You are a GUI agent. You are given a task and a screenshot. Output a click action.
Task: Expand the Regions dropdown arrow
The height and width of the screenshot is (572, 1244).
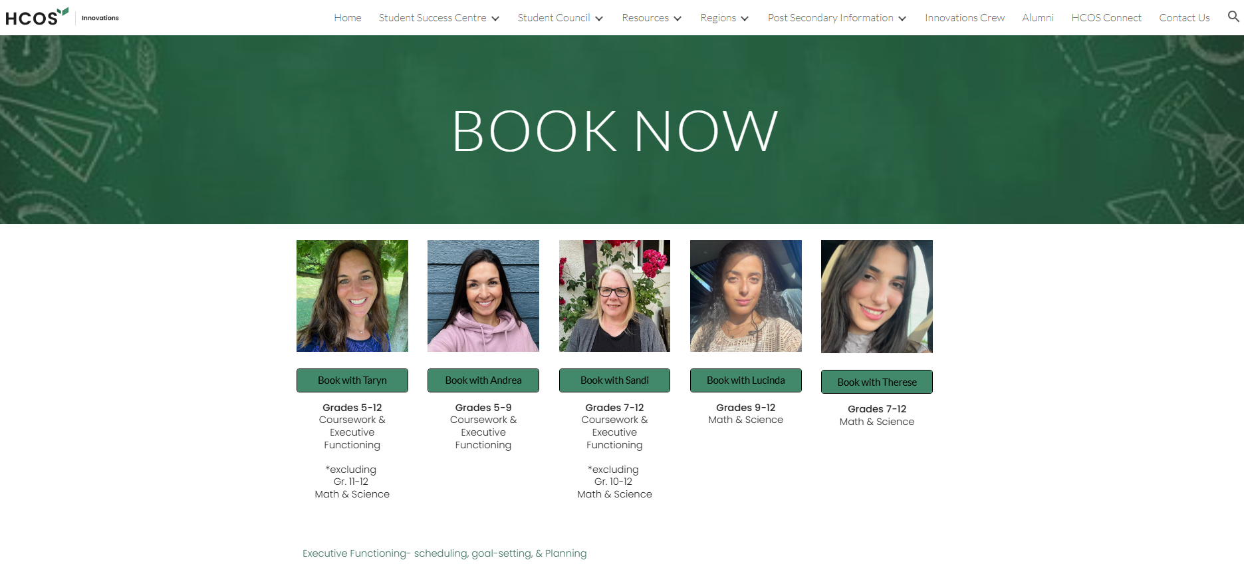point(745,19)
